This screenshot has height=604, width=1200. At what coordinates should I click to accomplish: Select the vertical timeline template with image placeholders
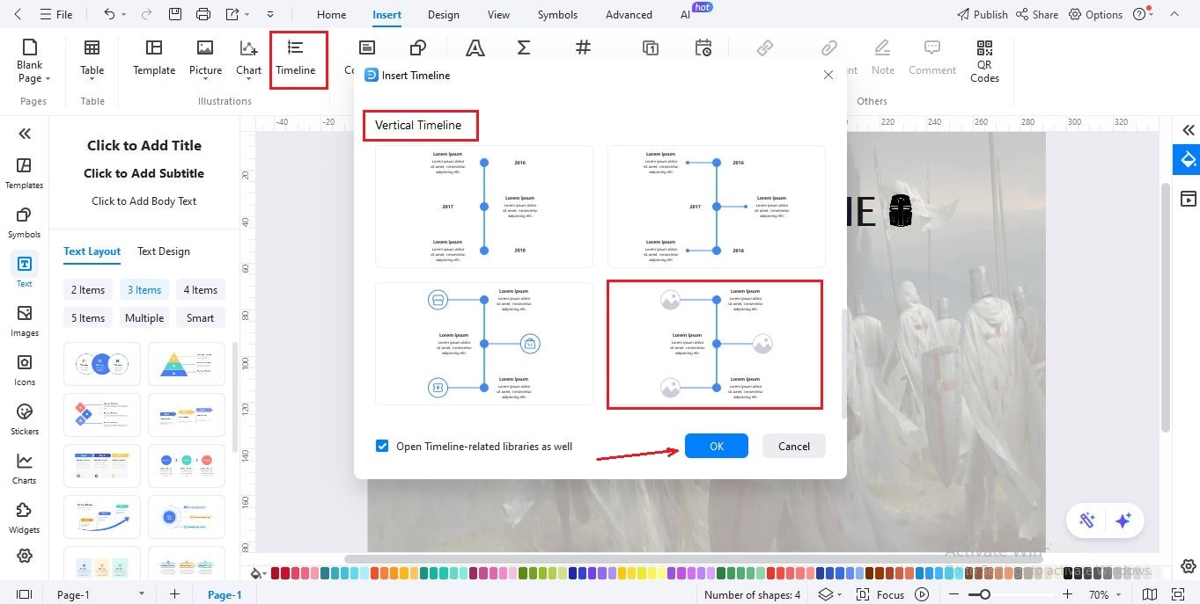715,345
